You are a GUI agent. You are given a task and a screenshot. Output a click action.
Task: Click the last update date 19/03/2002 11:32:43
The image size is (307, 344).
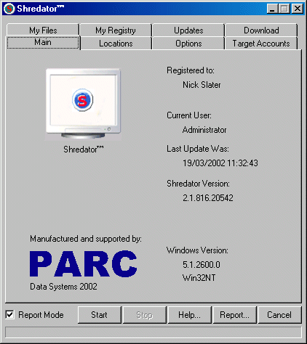[x=220, y=163]
